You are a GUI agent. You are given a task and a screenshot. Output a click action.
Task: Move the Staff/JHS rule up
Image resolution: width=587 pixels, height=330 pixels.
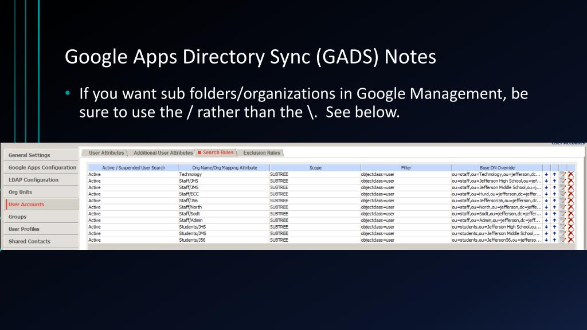click(554, 180)
